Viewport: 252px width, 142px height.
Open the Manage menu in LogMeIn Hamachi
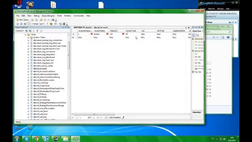220,9
